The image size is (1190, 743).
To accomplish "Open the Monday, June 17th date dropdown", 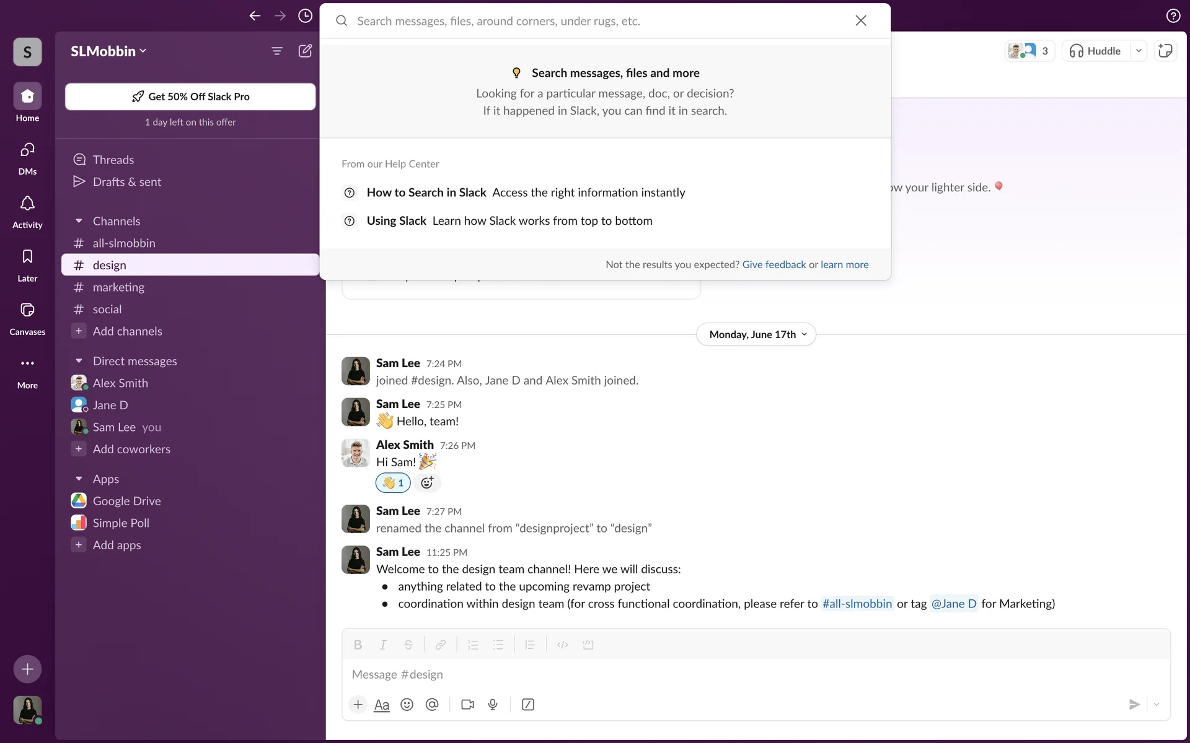I will 756,334.
